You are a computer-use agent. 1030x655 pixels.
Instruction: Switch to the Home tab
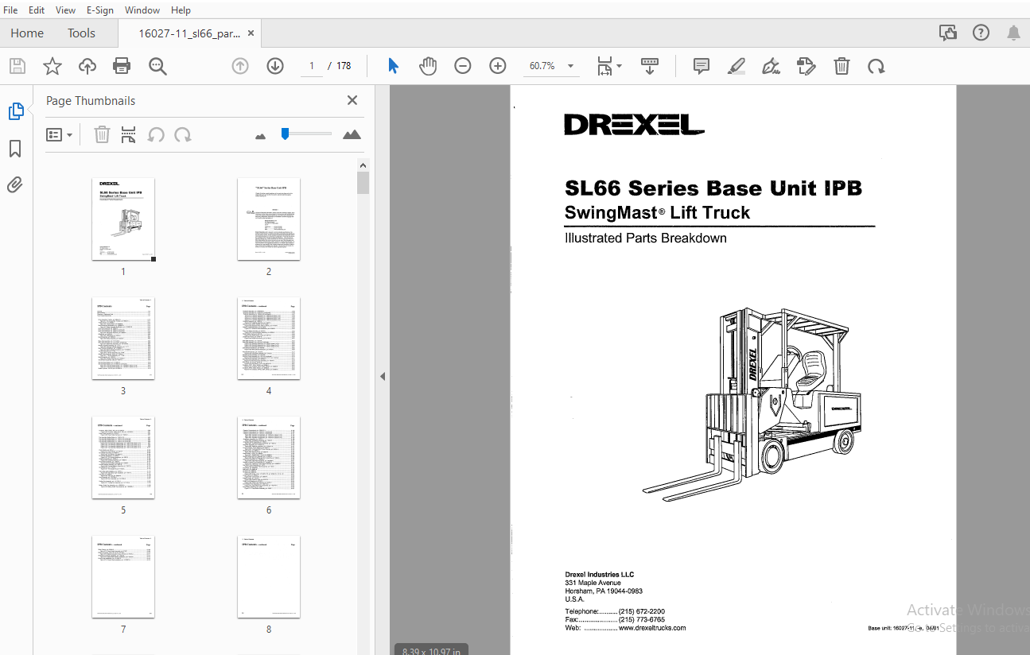tap(27, 33)
